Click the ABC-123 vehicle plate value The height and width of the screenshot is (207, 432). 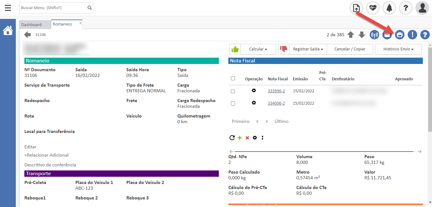click(84, 188)
